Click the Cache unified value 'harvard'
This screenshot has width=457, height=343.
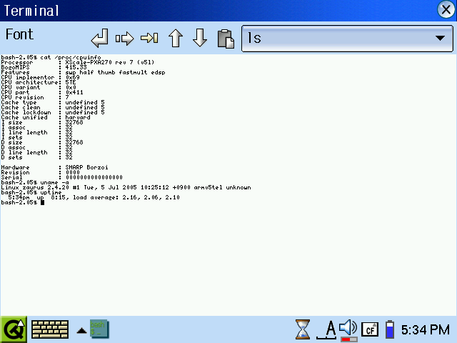tap(78, 117)
